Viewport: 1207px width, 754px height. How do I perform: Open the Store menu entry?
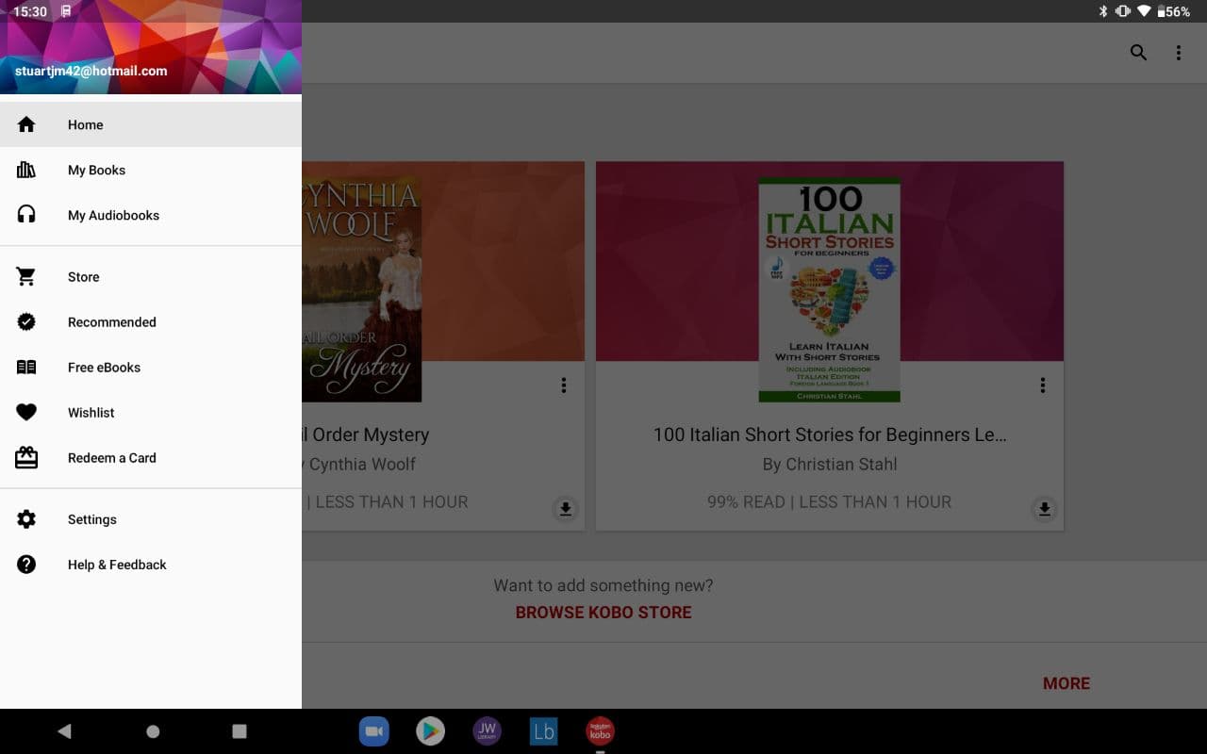pyautogui.click(x=151, y=277)
